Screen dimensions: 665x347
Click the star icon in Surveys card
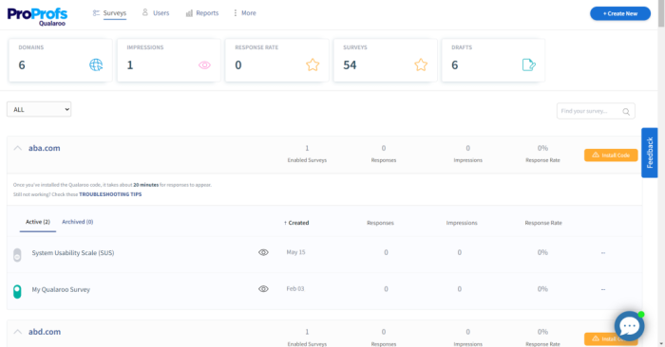coord(421,64)
